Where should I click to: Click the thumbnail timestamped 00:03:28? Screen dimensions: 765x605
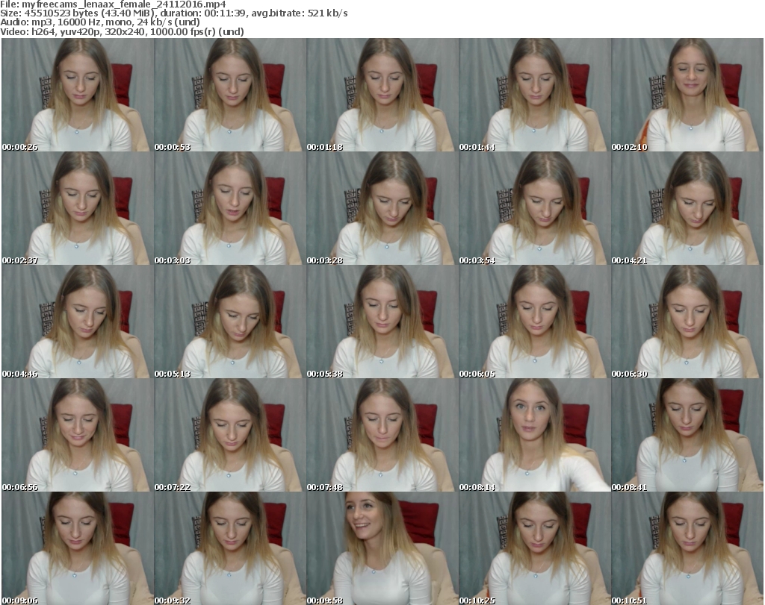click(x=382, y=208)
